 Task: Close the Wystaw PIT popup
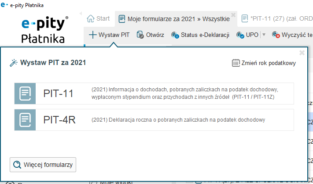pos(302,53)
